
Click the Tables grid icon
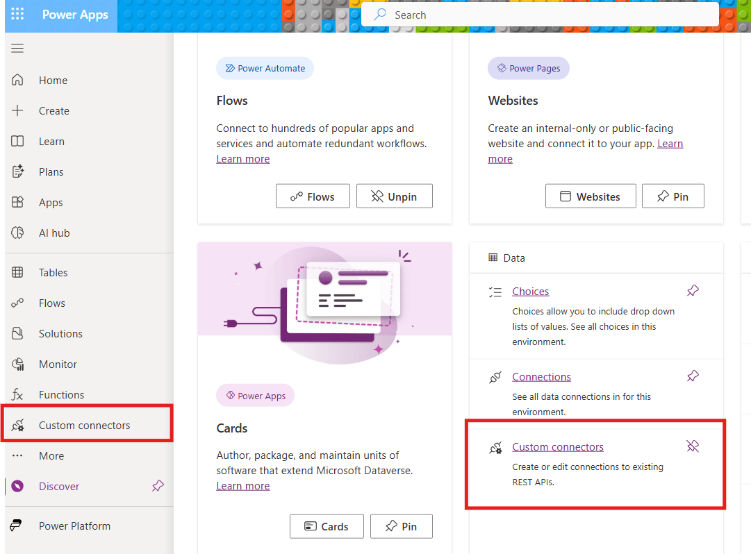pos(17,272)
